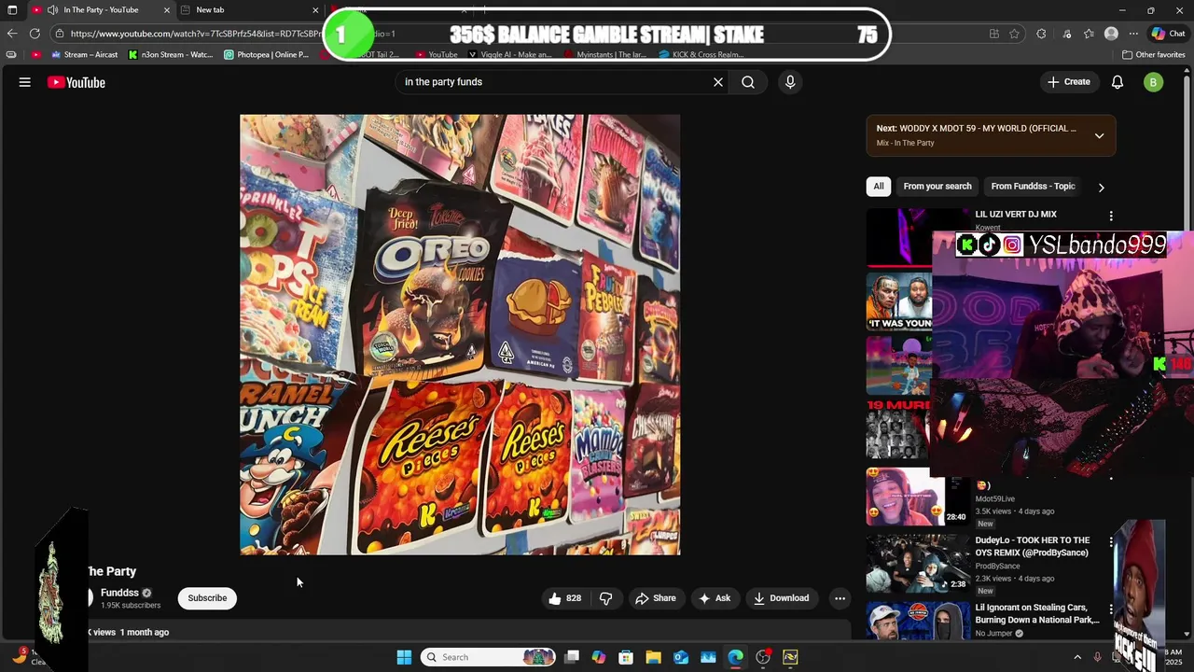Run search with the magnifier button

click(748, 82)
